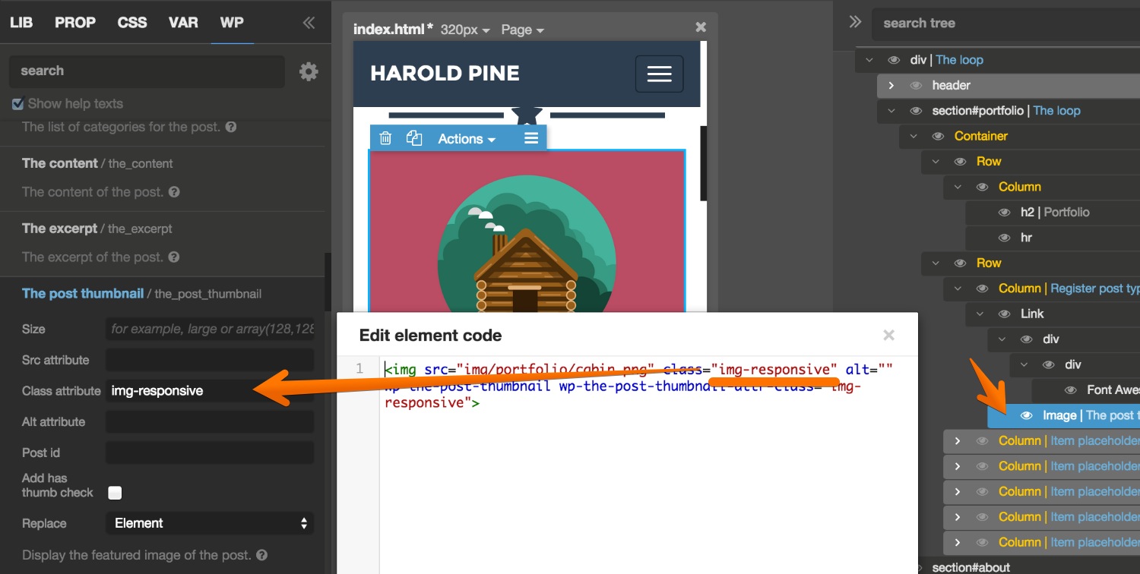Click the Class attribute input field
The height and width of the screenshot is (574, 1140).
point(210,391)
